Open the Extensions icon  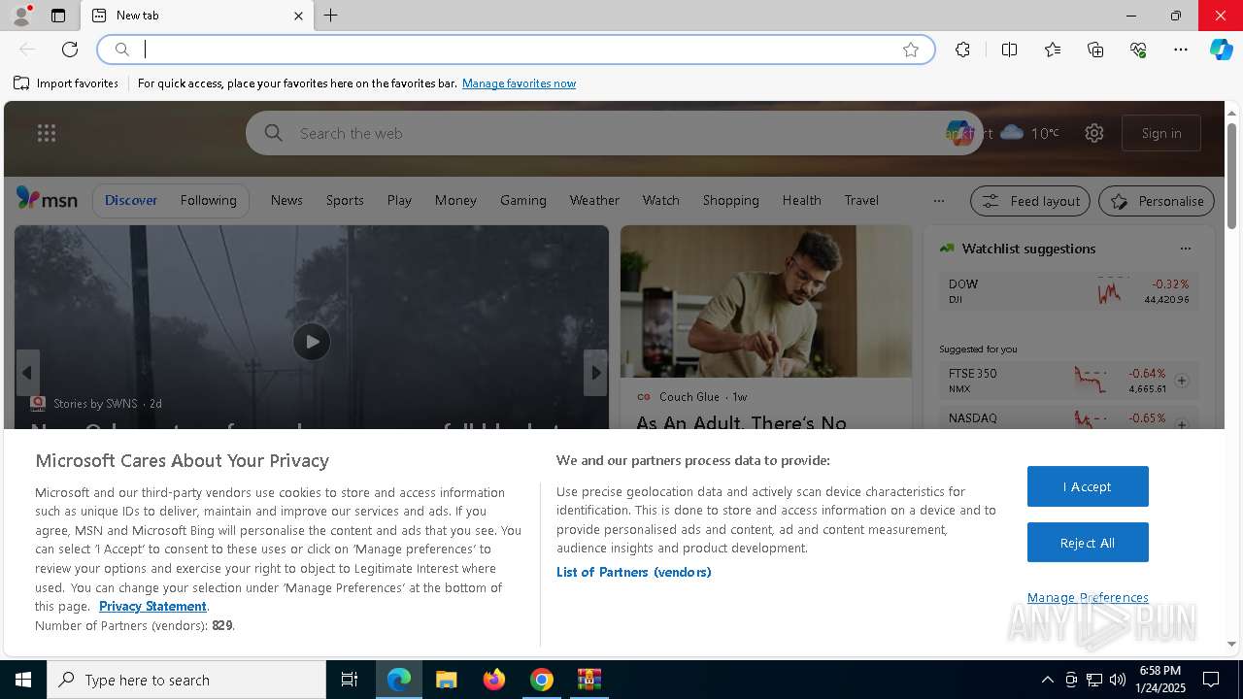pyautogui.click(x=962, y=50)
